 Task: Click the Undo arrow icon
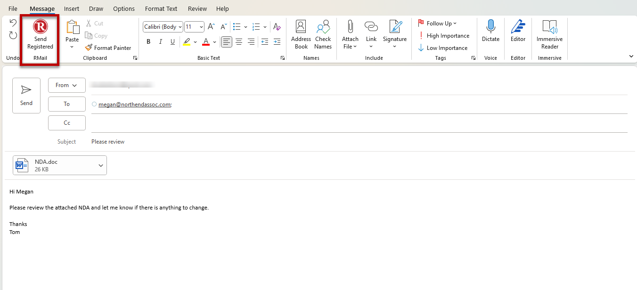[x=13, y=23]
